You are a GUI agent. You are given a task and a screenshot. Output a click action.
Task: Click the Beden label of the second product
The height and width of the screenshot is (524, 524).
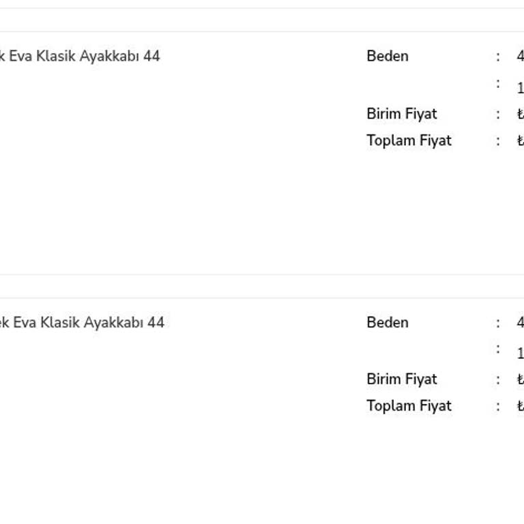click(x=387, y=322)
